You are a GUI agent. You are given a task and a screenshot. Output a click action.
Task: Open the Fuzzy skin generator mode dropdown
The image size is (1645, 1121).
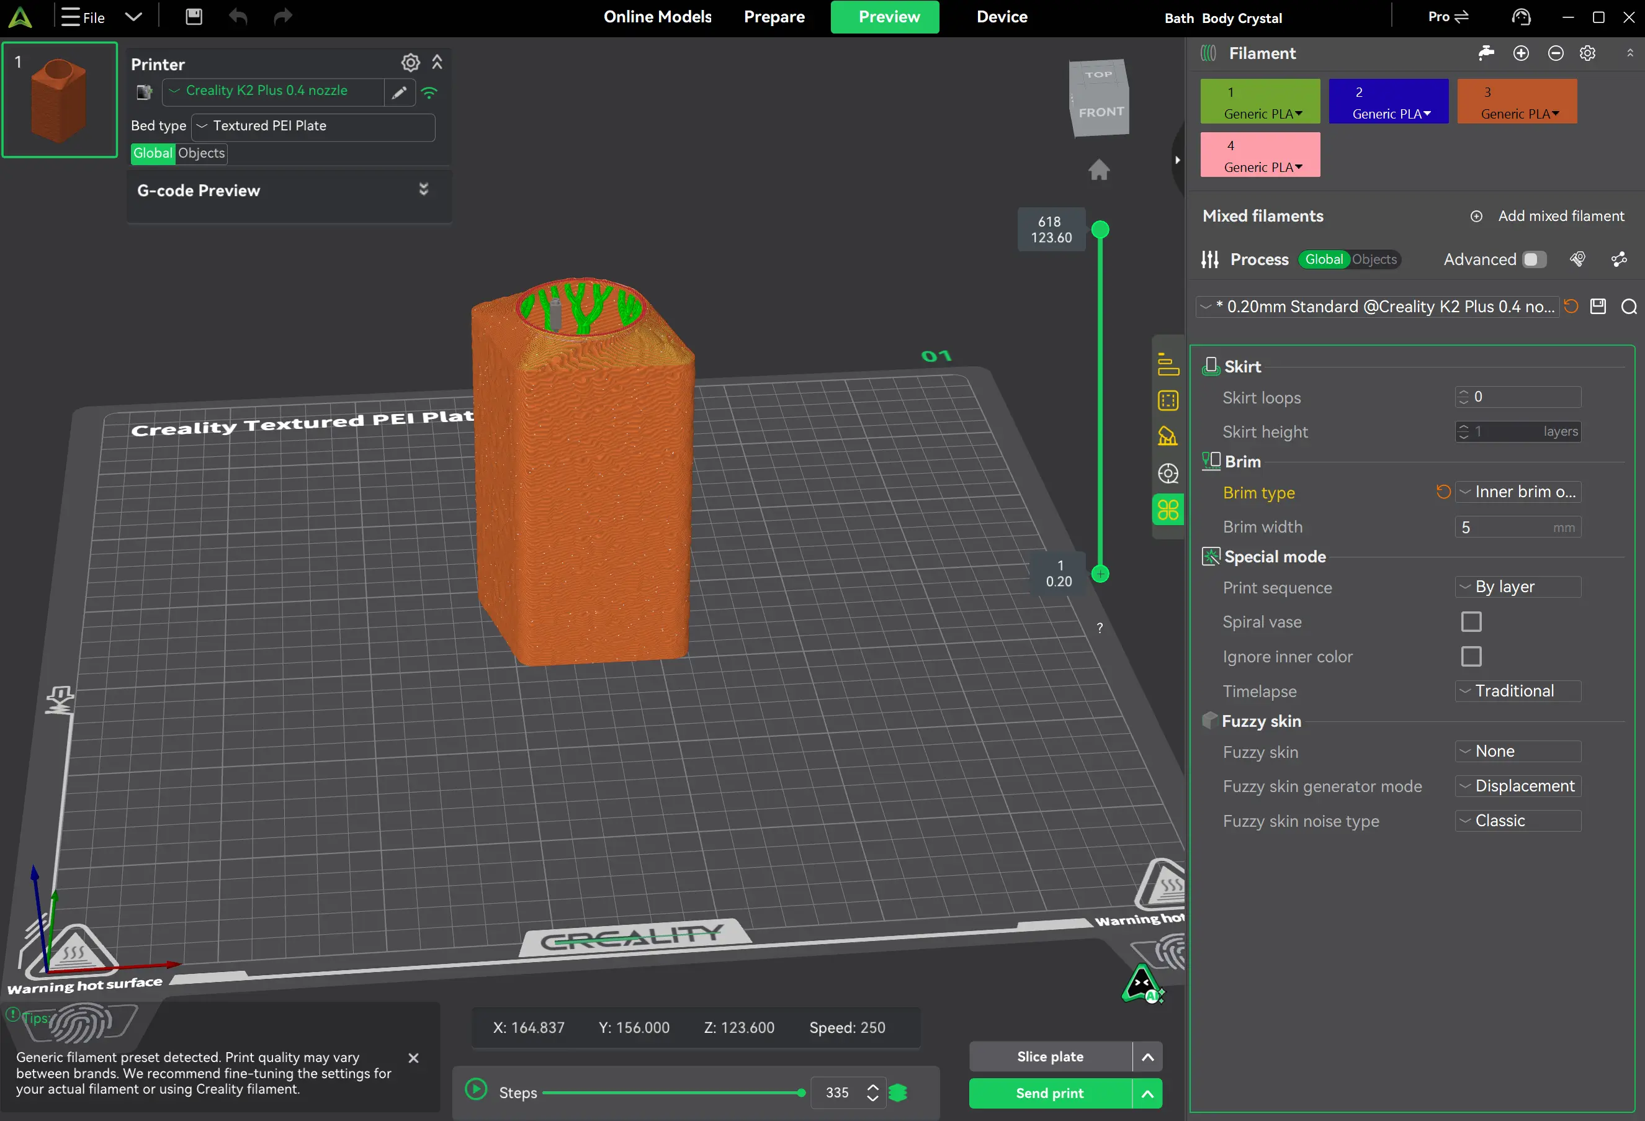coord(1518,786)
